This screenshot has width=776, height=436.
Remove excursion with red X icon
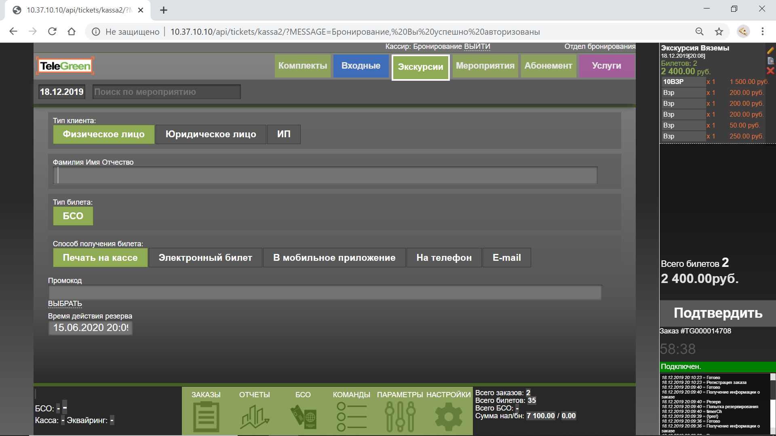[x=770, y=71]
